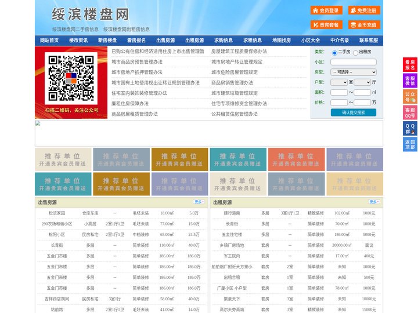Open the QQ群 side widget
Image resolution: width=418 pixels, height=313 pixels.
coord(410,129)
